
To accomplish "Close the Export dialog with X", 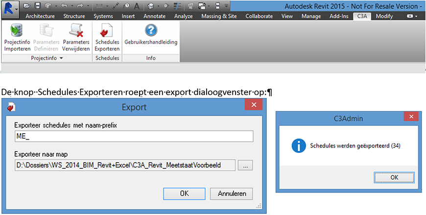I will pos(254,105).
